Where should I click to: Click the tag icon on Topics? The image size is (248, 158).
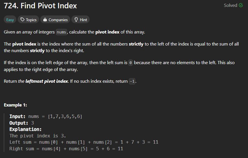pos(23,19)
